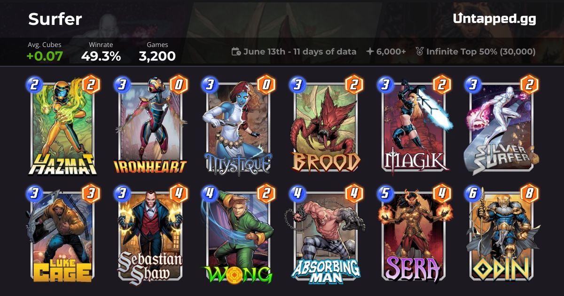Click Odin's orange power hexagon showing 8
Image resolution: width=564 pixels, height=296 pixels.
click(x=529, y=193)
